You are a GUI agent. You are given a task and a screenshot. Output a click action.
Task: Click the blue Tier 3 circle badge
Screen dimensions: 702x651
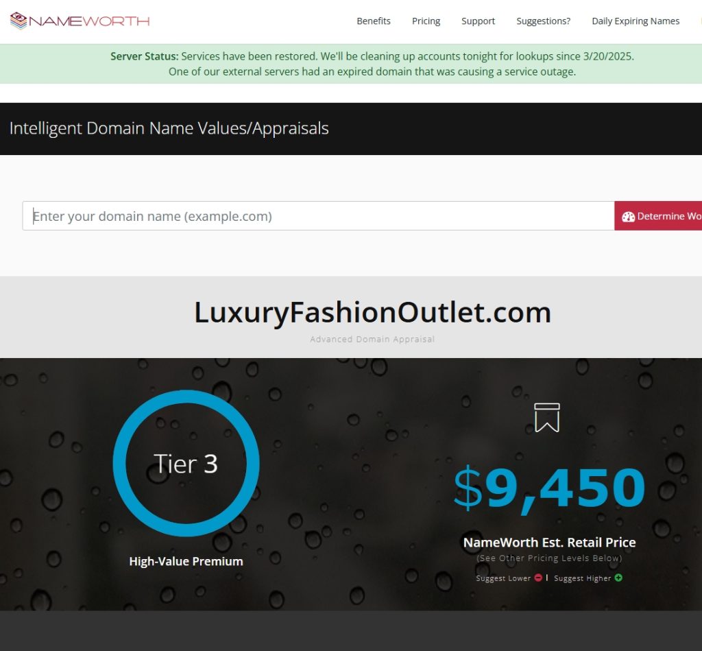(x=186, y=464)
